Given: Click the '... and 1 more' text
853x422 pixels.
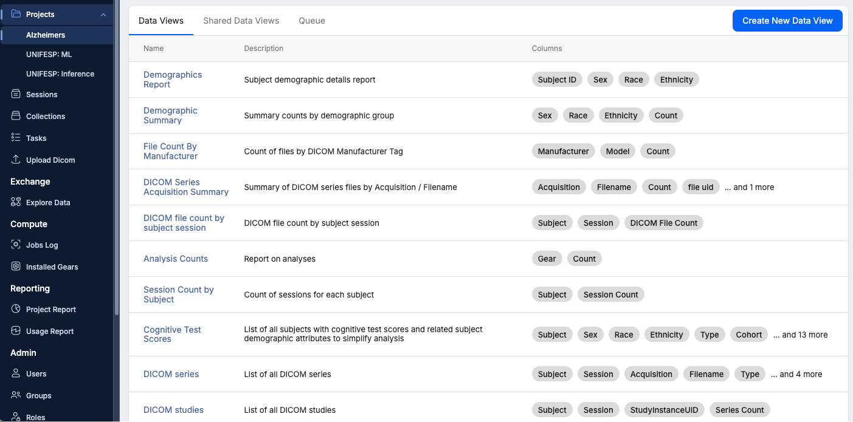Looking at the screenshot, I should point(750,187).
